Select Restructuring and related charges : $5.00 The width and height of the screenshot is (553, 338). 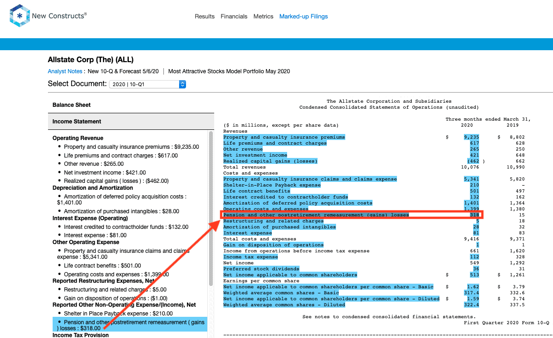[115, 290]
